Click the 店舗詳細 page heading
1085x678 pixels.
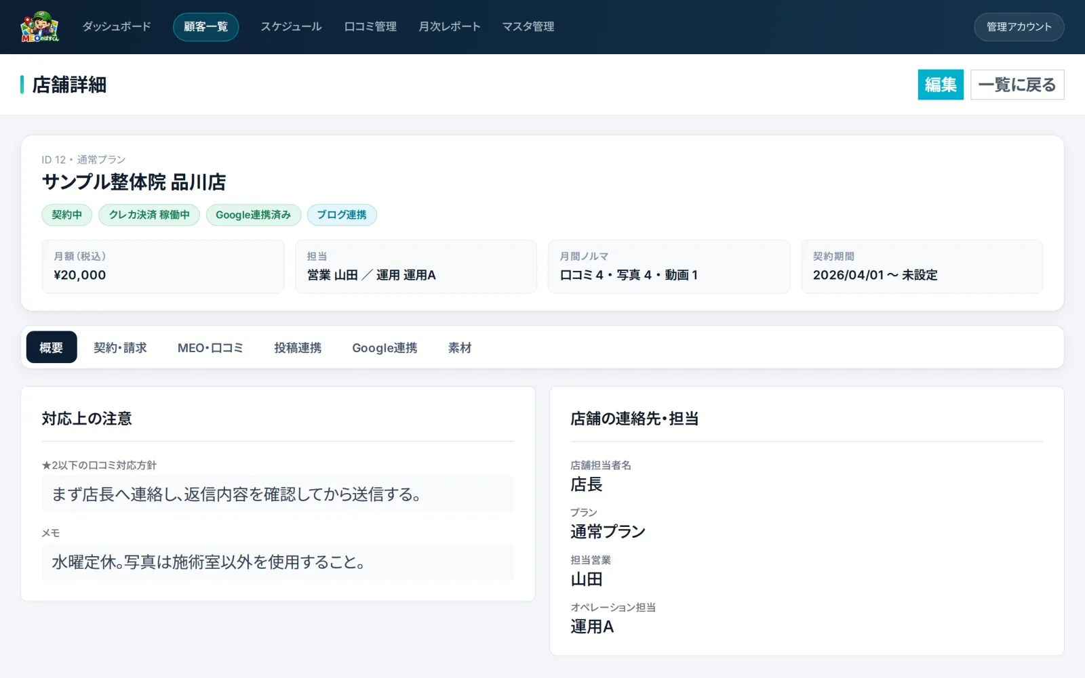coord(69,85)
